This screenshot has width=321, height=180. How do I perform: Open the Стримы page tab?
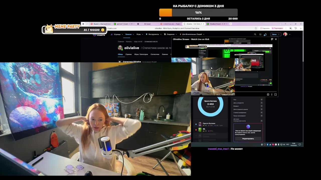coord(128,54)
